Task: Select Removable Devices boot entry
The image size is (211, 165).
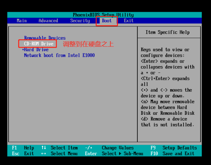Action: point(45,38)
